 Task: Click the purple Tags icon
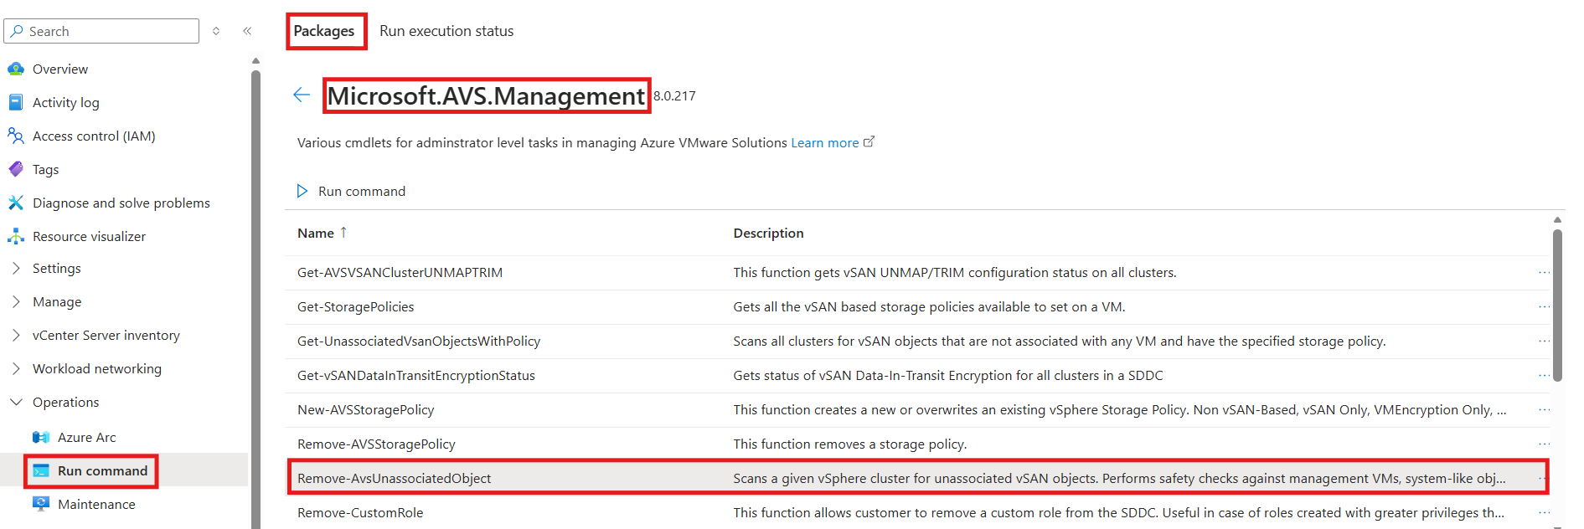pyautogui.click(x=16, y=169)
